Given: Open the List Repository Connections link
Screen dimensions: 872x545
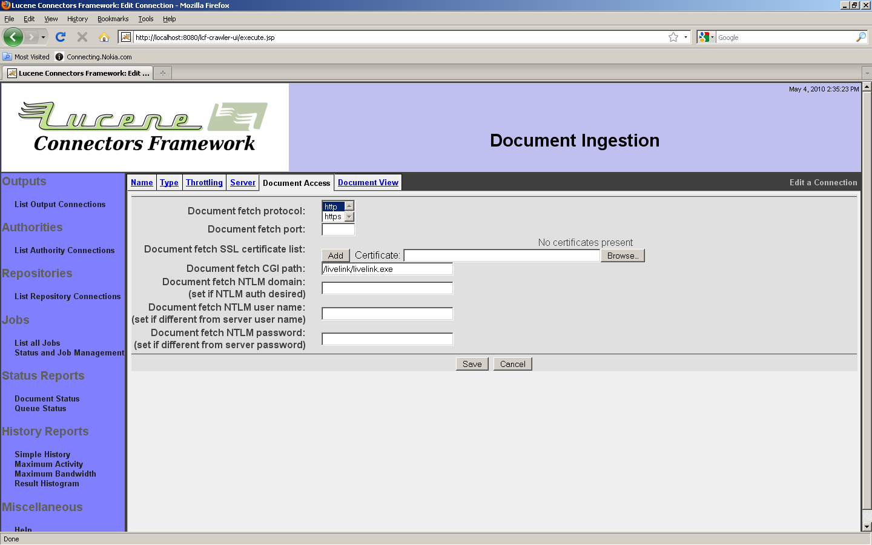Looking at the screenshot, I should point(67,296).
